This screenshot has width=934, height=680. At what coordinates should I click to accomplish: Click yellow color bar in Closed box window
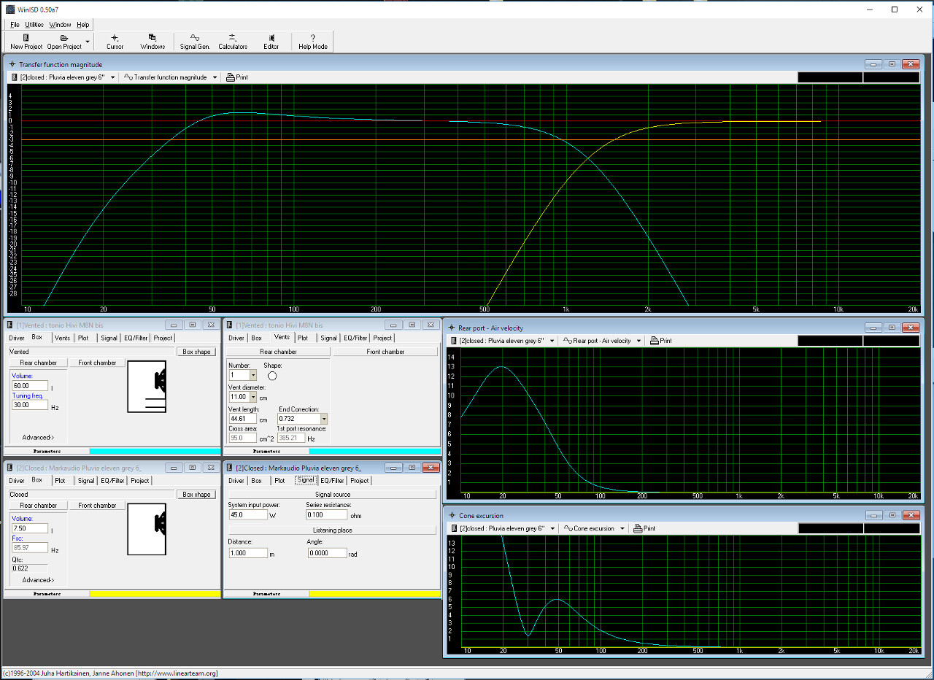tap(155, 594)
